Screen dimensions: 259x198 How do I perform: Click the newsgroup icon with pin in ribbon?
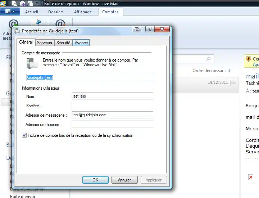36,23
